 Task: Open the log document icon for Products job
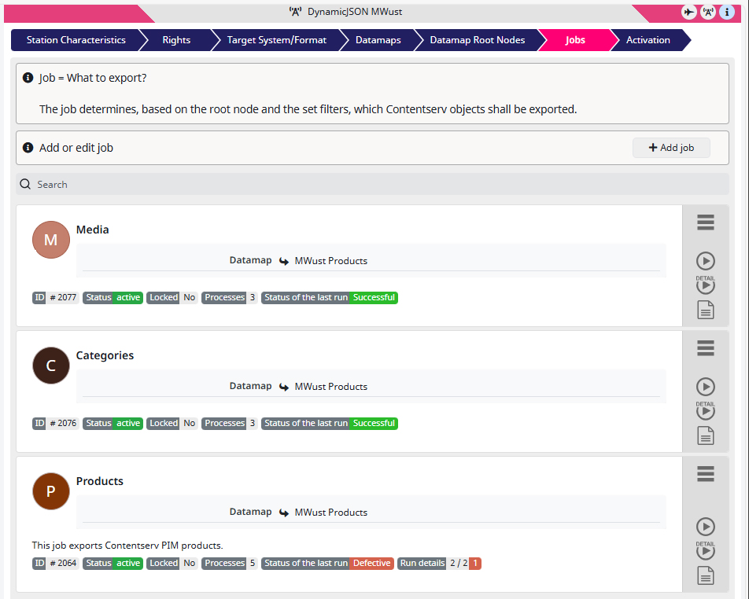tap(706, 575)
